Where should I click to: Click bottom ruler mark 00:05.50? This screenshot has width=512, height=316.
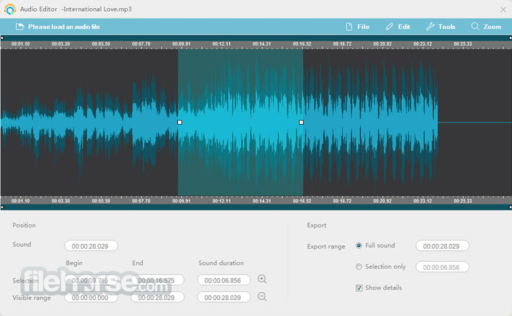click(x=101, y=201)
